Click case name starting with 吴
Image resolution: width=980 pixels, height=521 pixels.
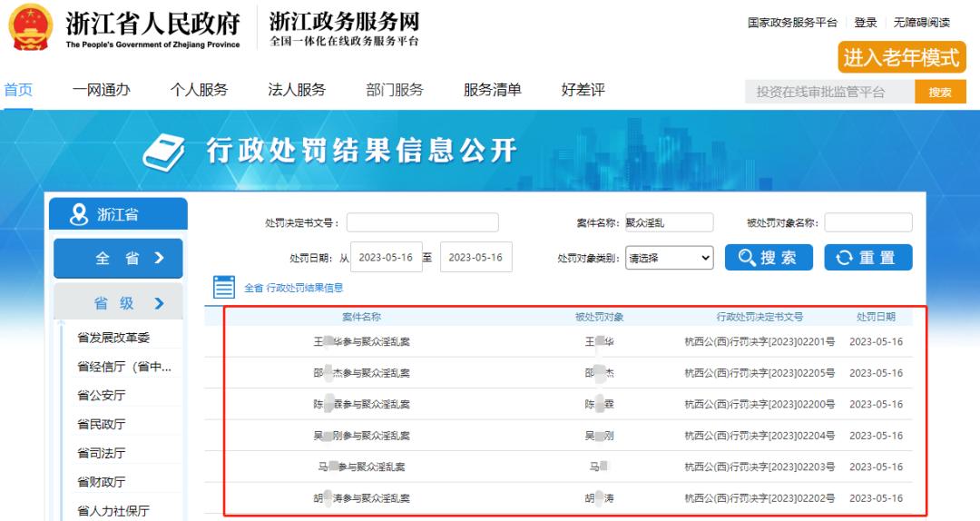[x=361, y=436]
